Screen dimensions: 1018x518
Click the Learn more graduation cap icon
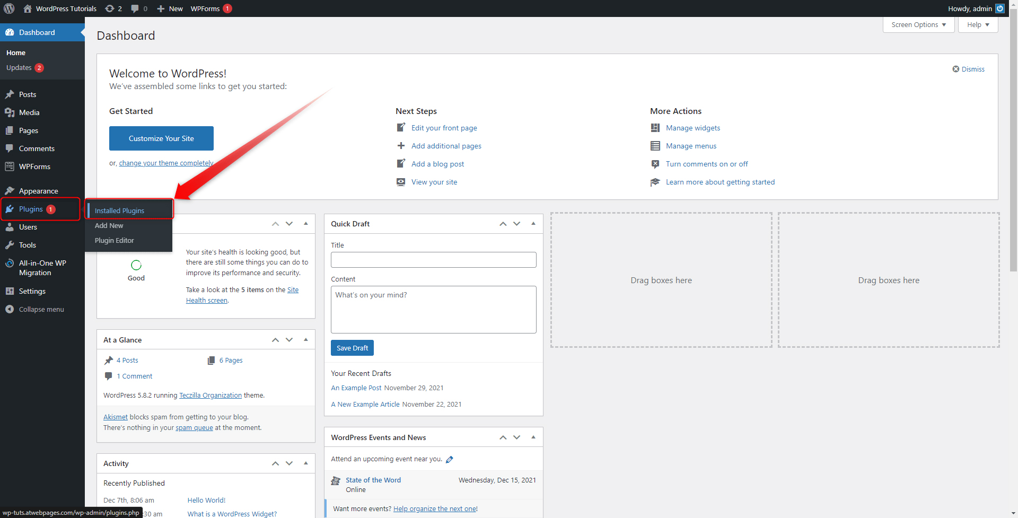(655, 182)
